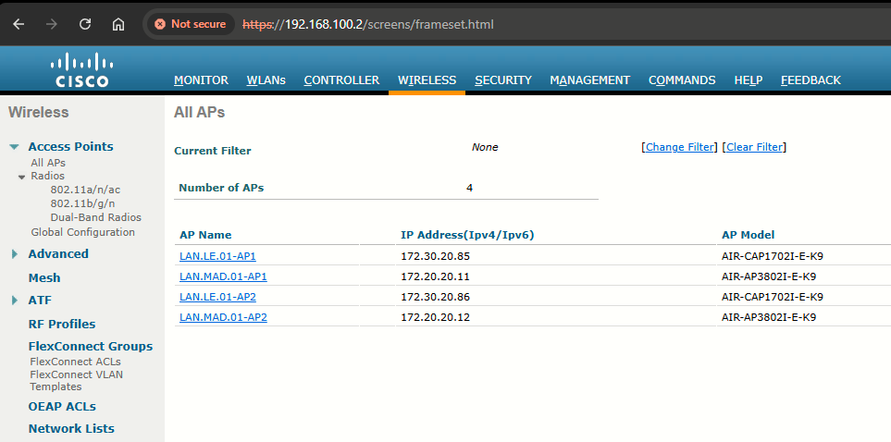Select All APs in the sidebar
891x442 pixels.
(x=48, y=163)
